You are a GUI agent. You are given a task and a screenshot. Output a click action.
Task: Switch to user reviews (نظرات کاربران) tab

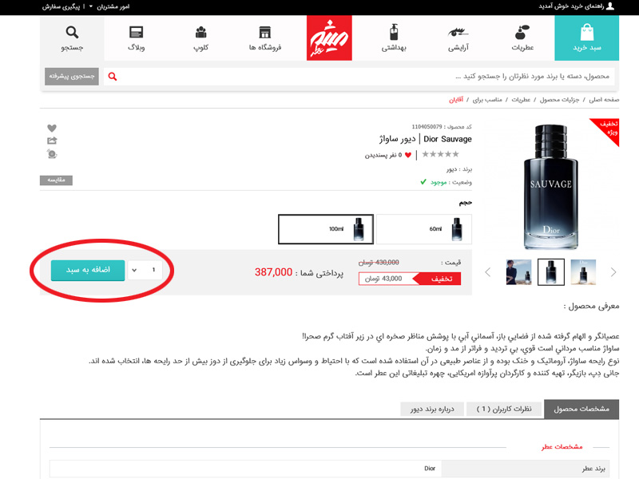[504, 409]
